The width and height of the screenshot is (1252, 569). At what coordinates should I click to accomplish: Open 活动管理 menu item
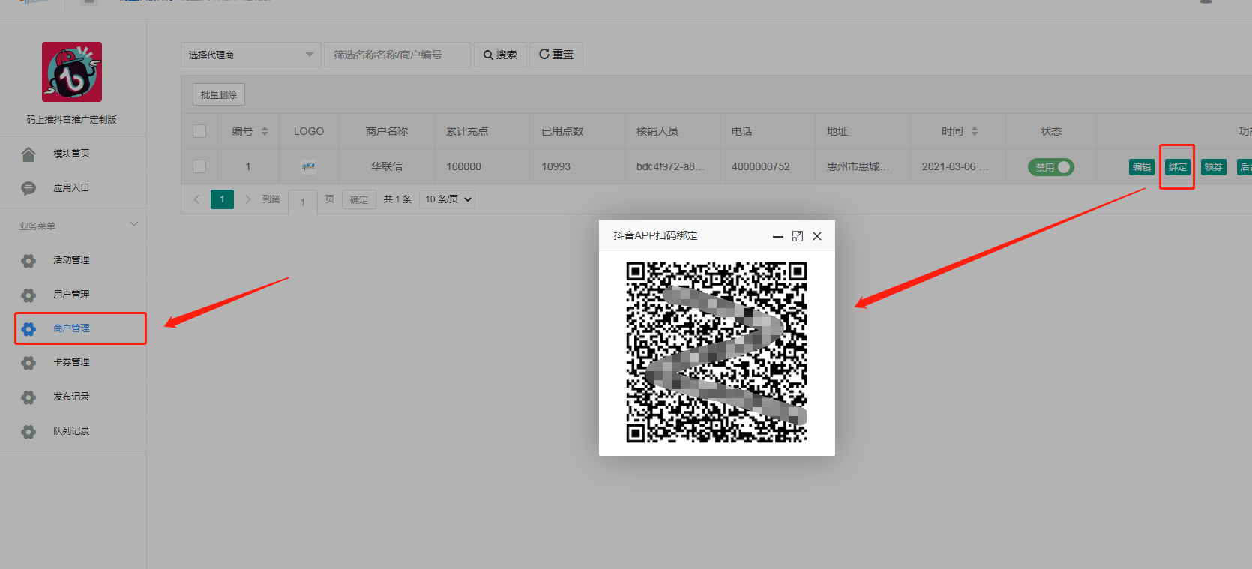pyautogui.click(x=71, y=260)
